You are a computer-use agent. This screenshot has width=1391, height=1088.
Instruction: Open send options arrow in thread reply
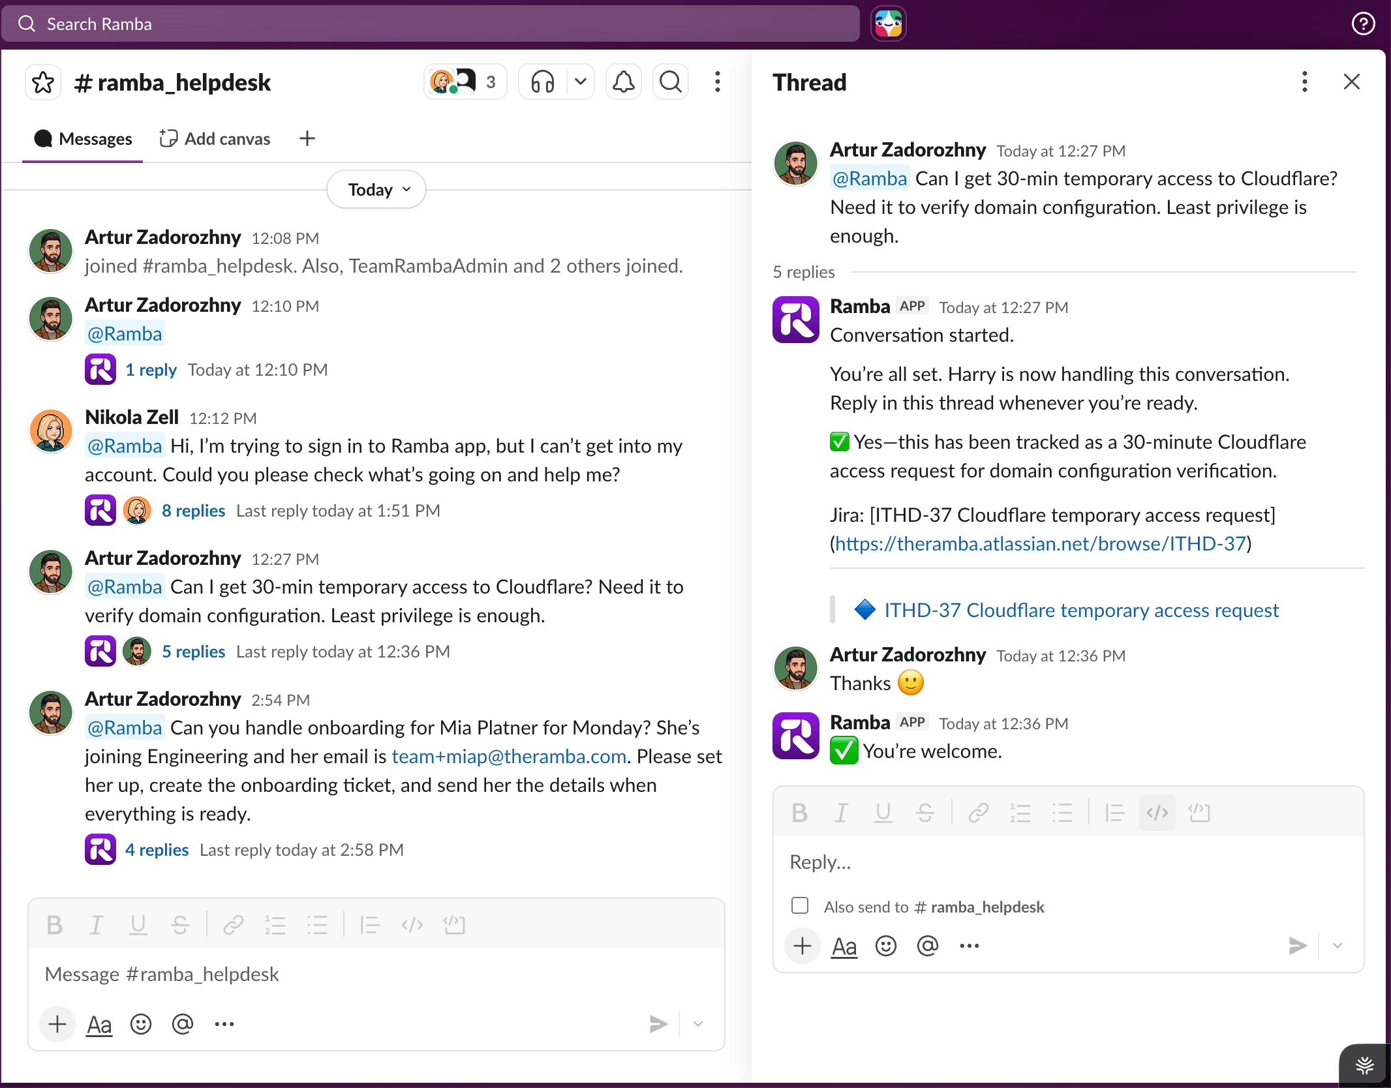click(x=1337, y=946)
